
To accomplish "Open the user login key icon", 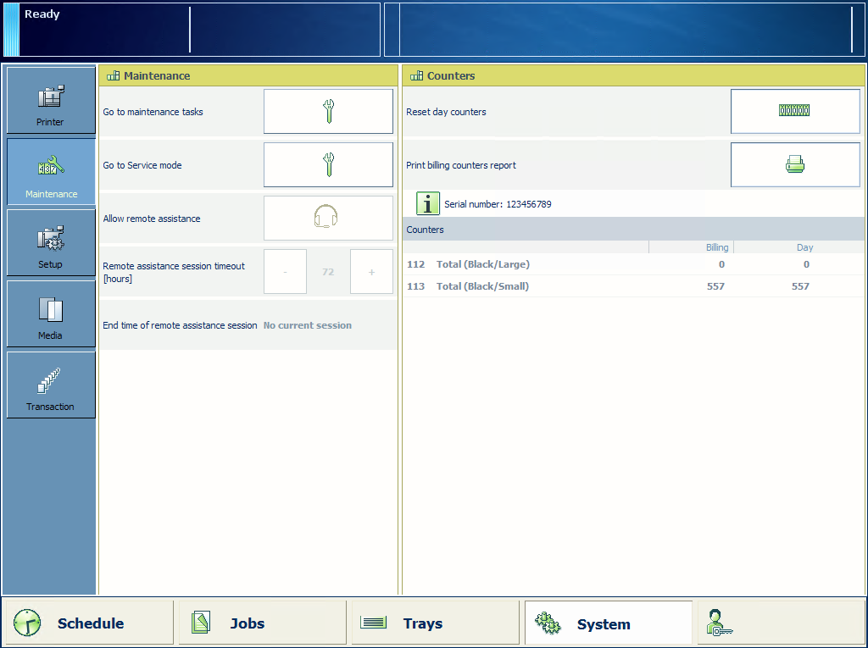I will 719,623.
